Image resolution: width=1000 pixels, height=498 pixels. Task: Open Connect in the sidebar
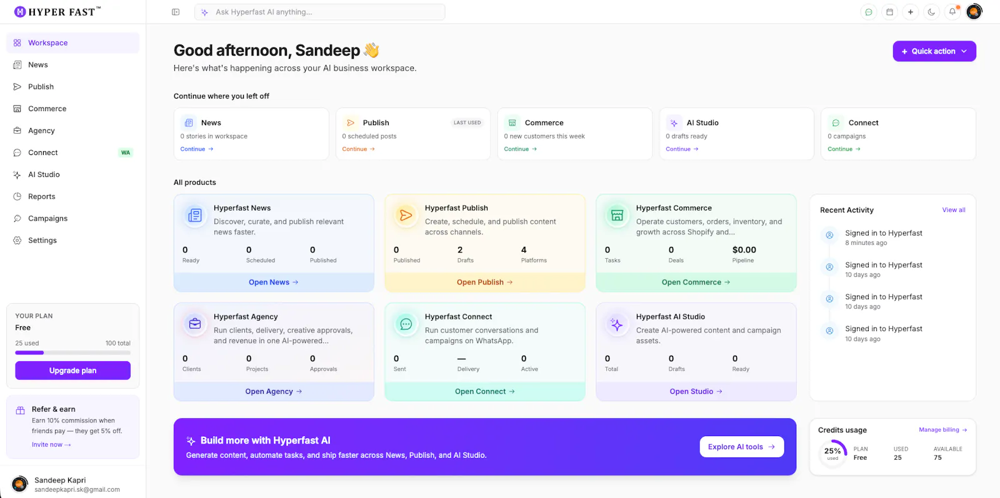pos(72,152)
